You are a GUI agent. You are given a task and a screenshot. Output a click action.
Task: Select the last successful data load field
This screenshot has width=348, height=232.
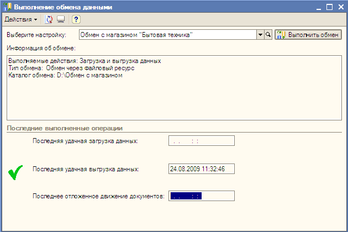pos(202,141)
